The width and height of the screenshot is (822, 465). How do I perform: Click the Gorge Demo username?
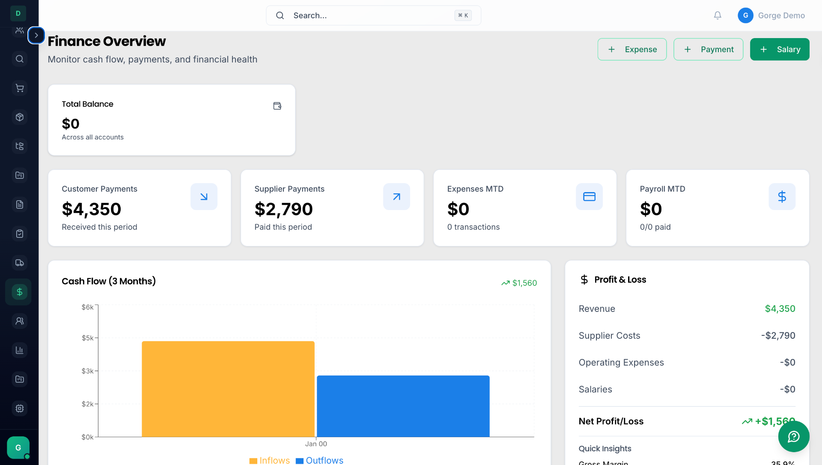coord(781,15)
